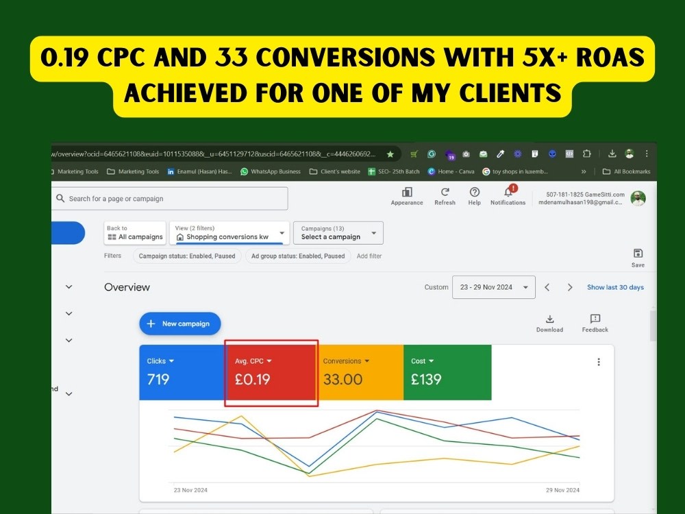Open the Feedback icon

[595, 323]
